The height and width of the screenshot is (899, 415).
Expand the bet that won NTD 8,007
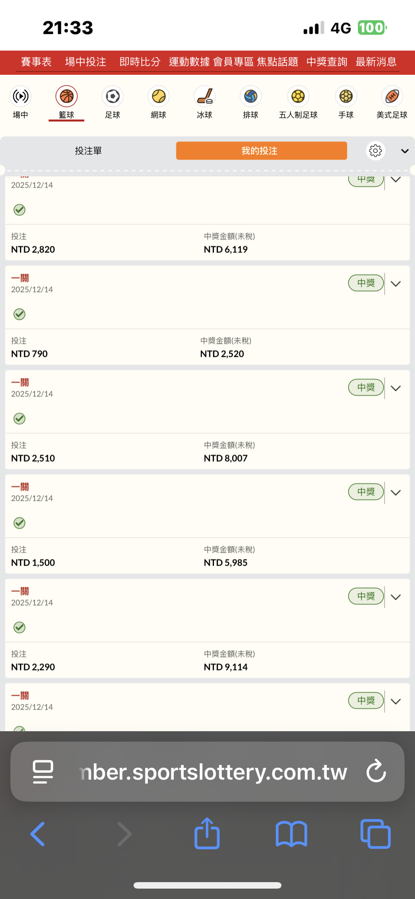click(396, 388)
